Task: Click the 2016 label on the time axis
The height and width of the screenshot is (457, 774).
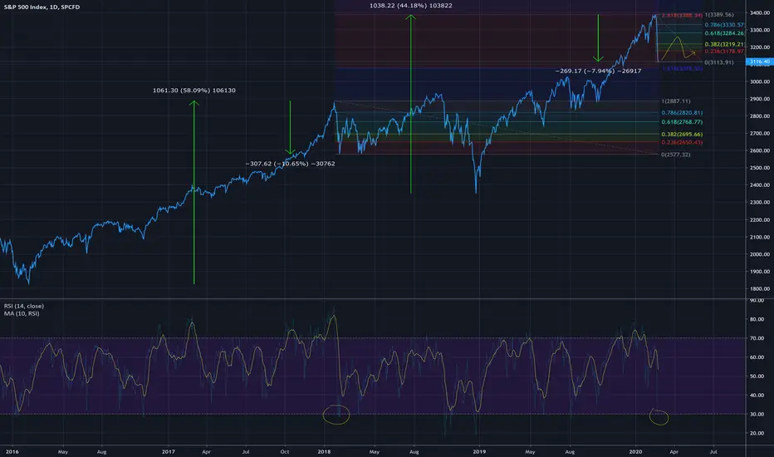Action: click(12, 452)
